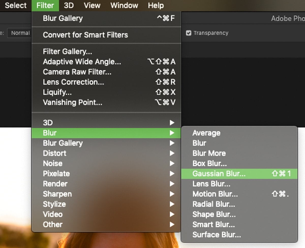305x248 pixels.
Task: Close the open Filter menu in menu bar
Action: click(45, 5)
